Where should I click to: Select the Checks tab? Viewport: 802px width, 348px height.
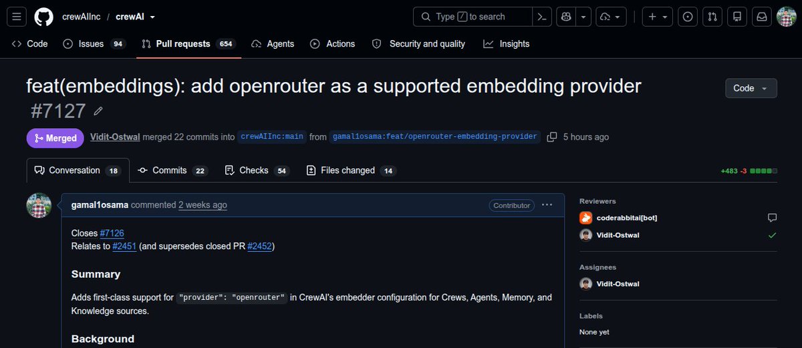257,170
